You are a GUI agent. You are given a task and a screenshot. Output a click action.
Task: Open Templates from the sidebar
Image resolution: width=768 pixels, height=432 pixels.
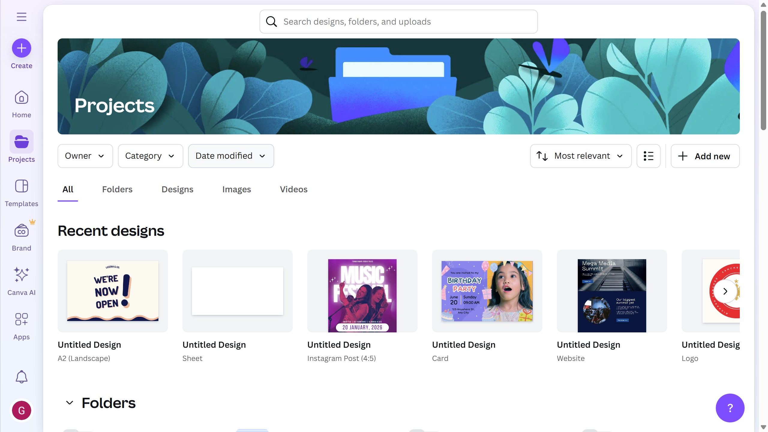[21, 193]
